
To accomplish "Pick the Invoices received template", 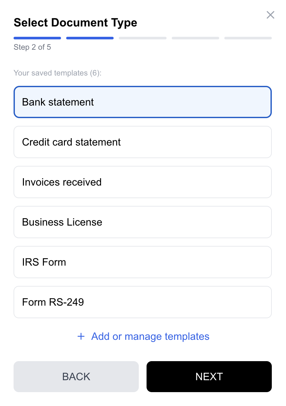I will click(142, 182).
